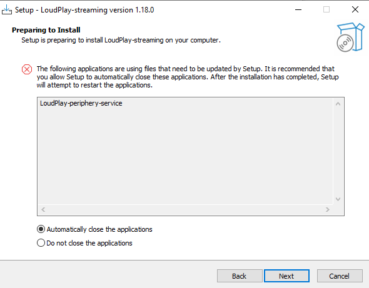Click the Setup installer icon in title bar

click(7, 10)
